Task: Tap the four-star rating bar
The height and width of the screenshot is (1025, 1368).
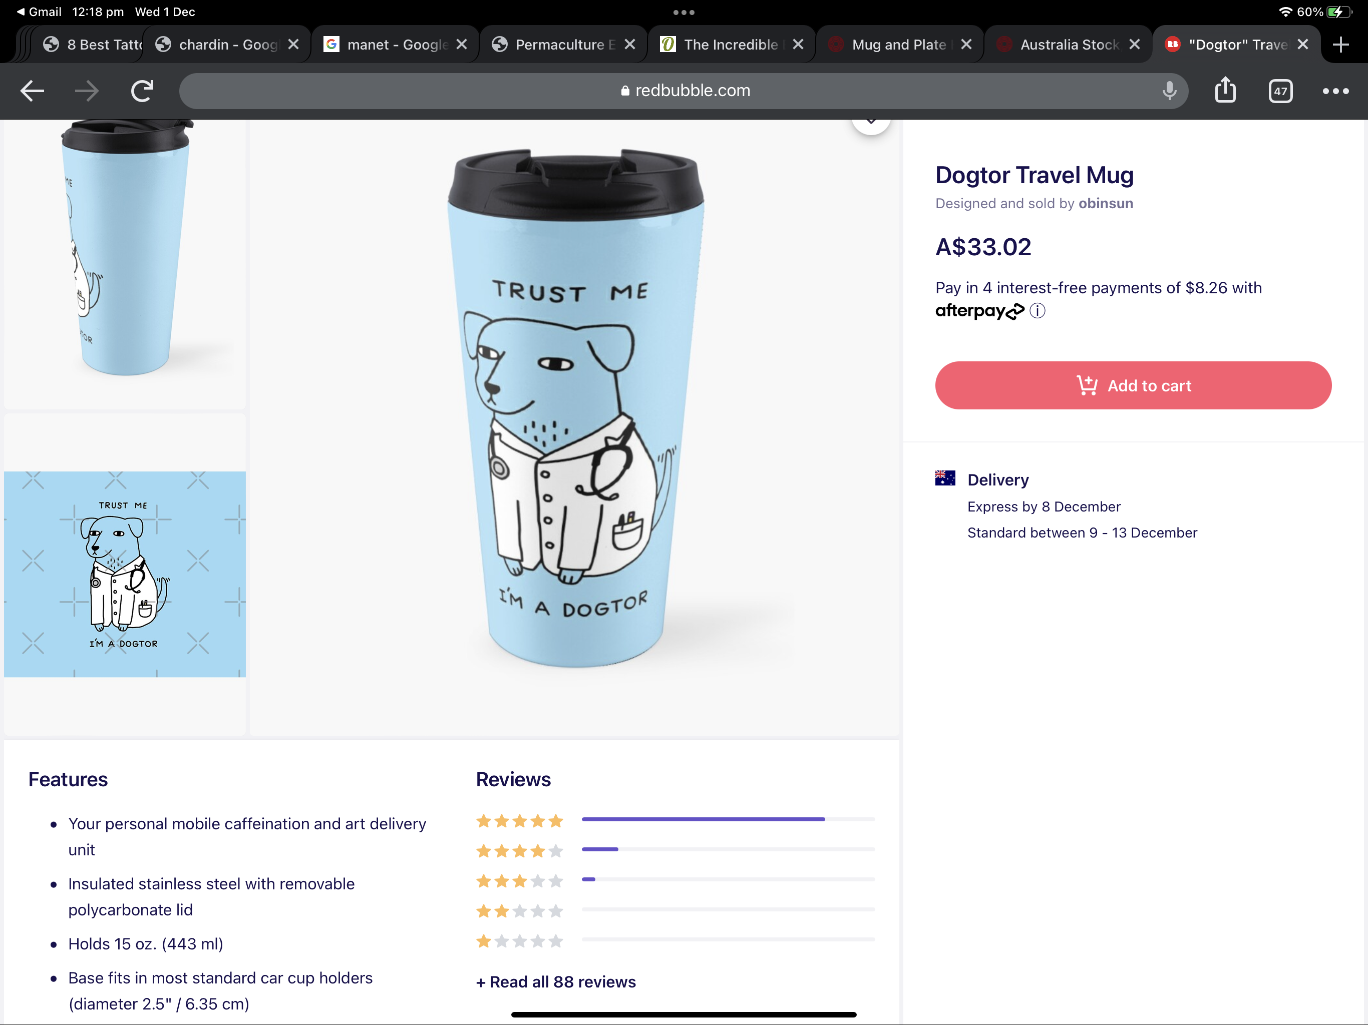Action: click(x=728, y=849)
